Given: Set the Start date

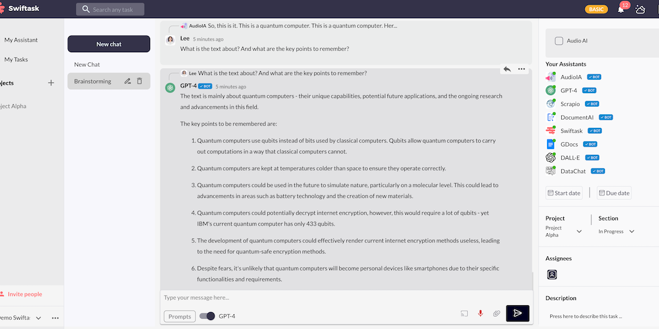Looking at the screenshot, I should 564,193.
